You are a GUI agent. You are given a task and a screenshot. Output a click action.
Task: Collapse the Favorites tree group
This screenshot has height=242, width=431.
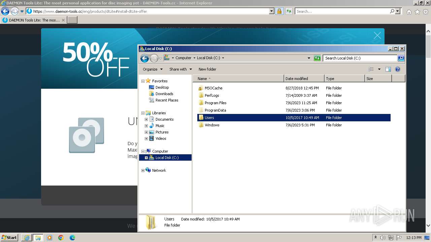(143, 81)
